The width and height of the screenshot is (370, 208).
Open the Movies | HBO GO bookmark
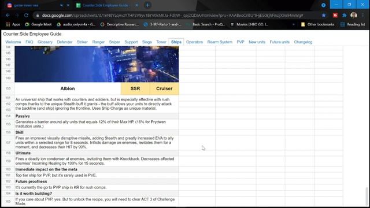[249, 24]
